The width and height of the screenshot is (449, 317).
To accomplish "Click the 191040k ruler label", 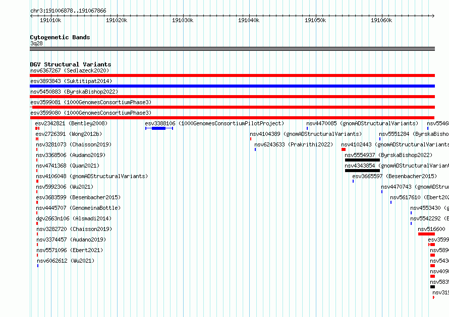I will (249, 20).
